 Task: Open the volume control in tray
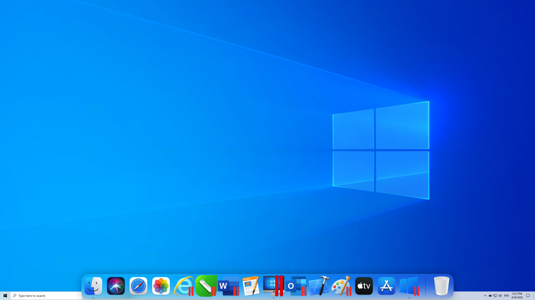[501, 295]
